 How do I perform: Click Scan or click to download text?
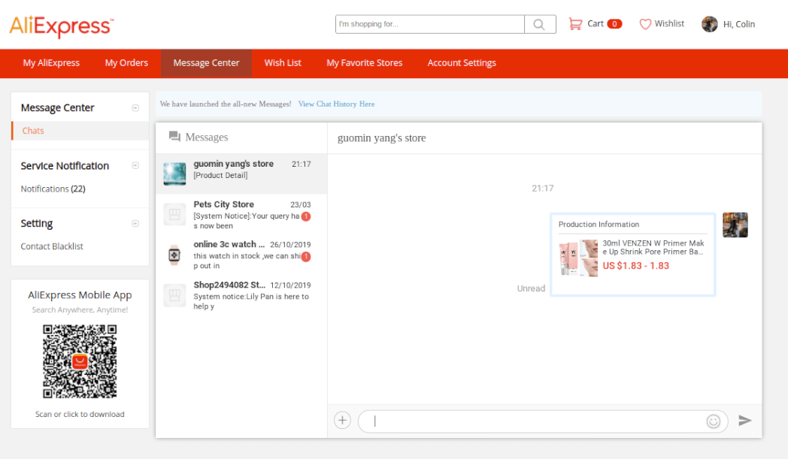pos(80,415)
